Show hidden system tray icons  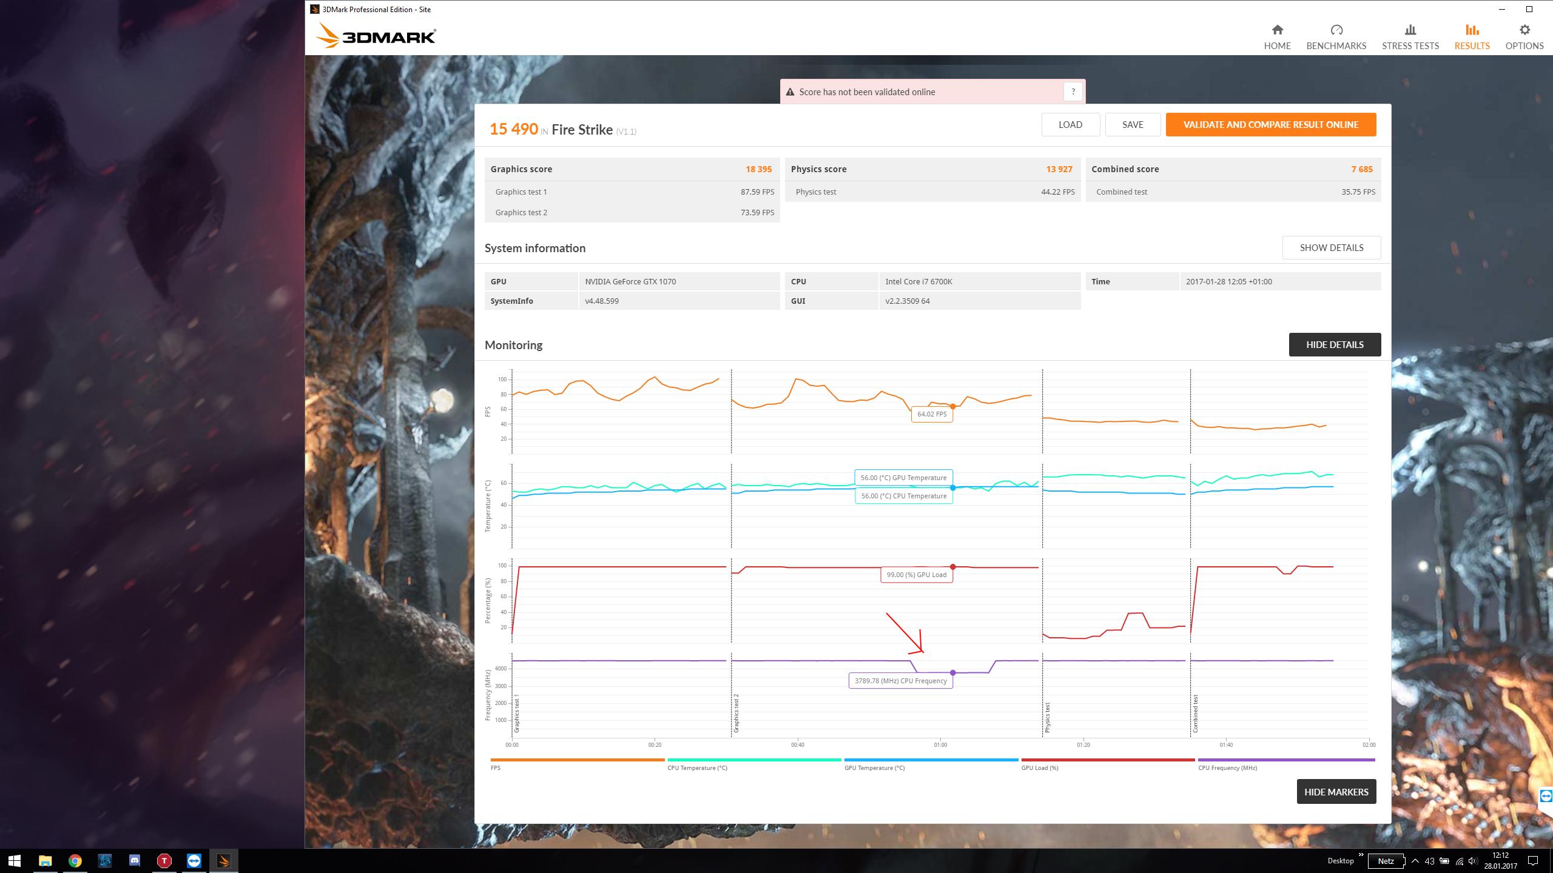click(1415, 861)
